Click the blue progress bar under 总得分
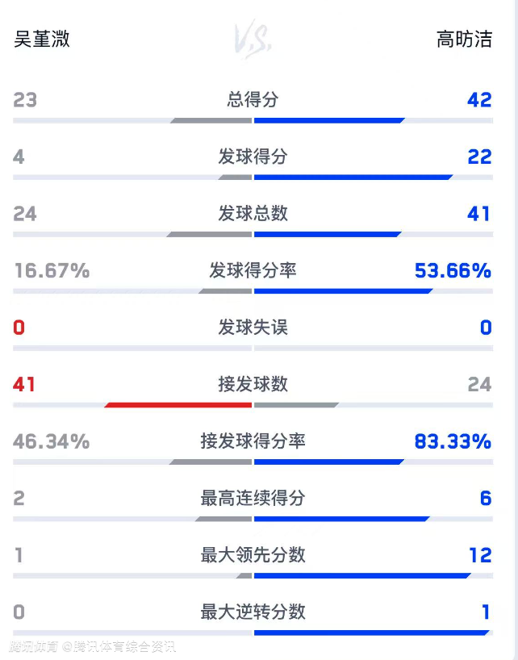This screenshot has height=660, width=518. click(328, 121)
